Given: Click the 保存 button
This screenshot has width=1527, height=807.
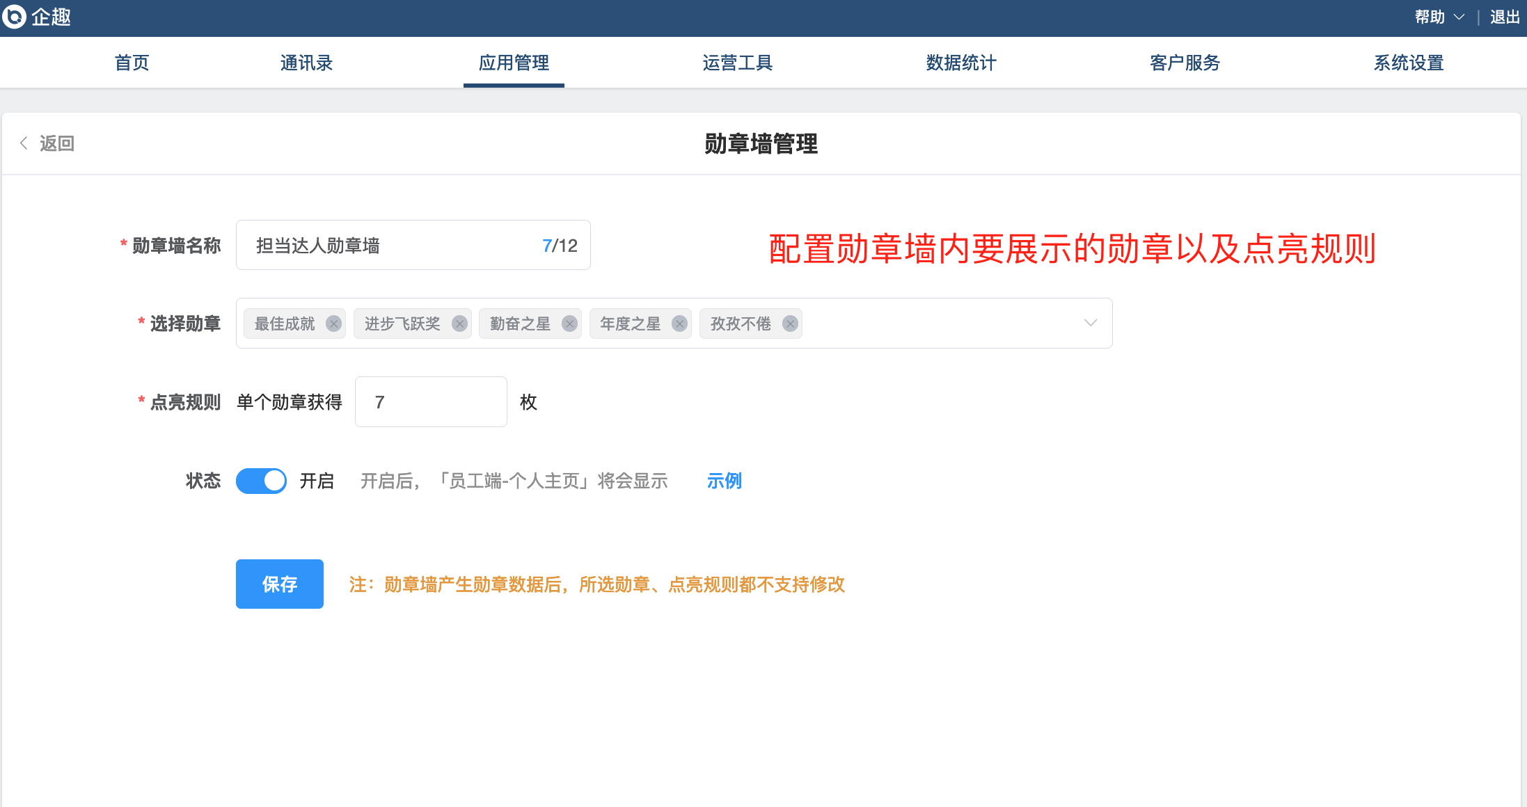Looking at the screenshot, I should [279, 584].
